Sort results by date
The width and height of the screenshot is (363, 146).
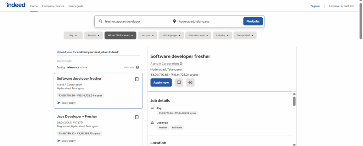coord(84,67)
